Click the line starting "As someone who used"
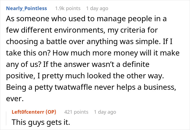This screenshot has height=130, width=190. click(x=86, y=19)
